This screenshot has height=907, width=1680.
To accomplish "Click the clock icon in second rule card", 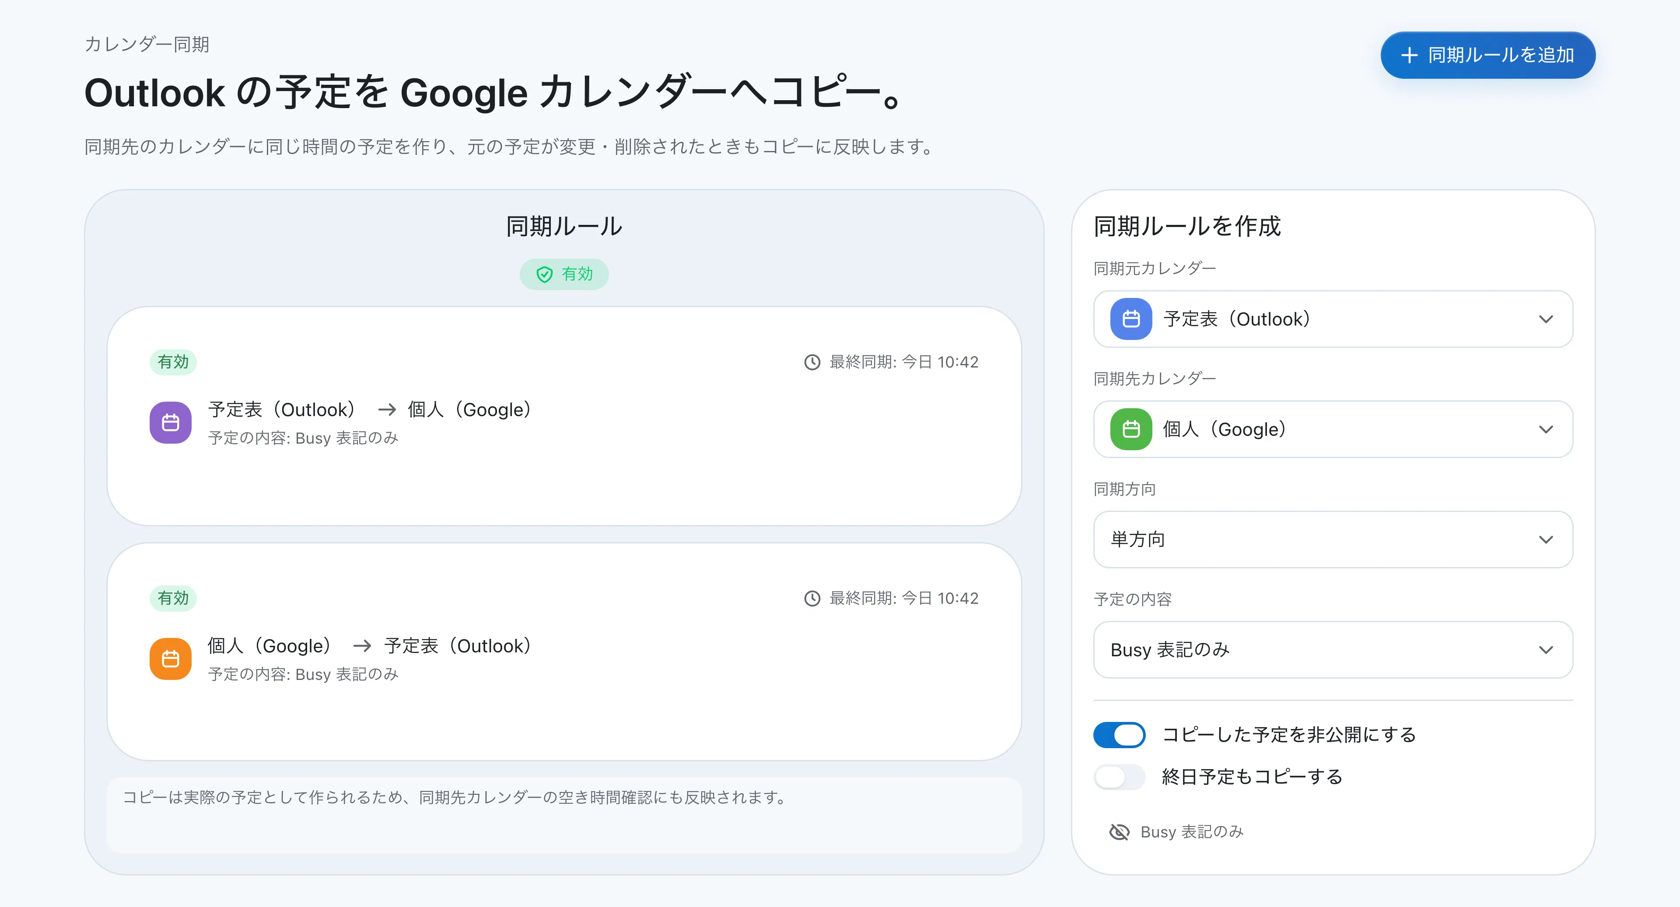I will coord(812,598).
